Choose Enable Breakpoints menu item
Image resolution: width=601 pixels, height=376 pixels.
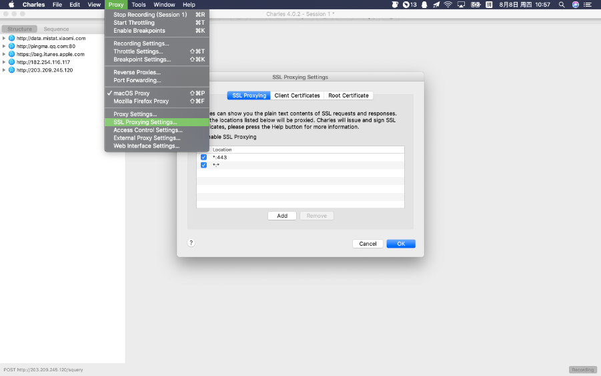coord(157,31)
